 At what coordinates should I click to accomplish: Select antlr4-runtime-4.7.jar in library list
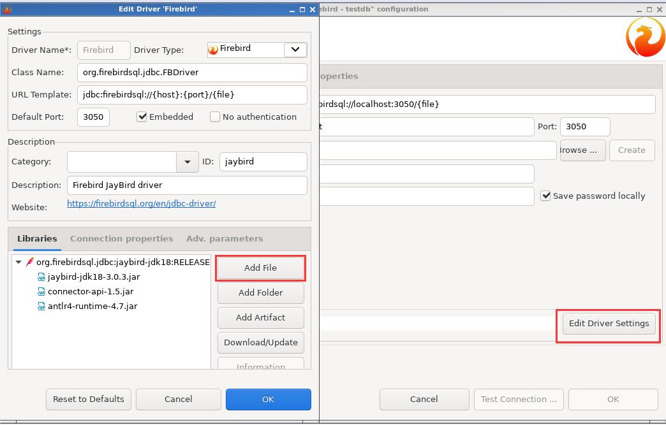(x=93, y=306)
